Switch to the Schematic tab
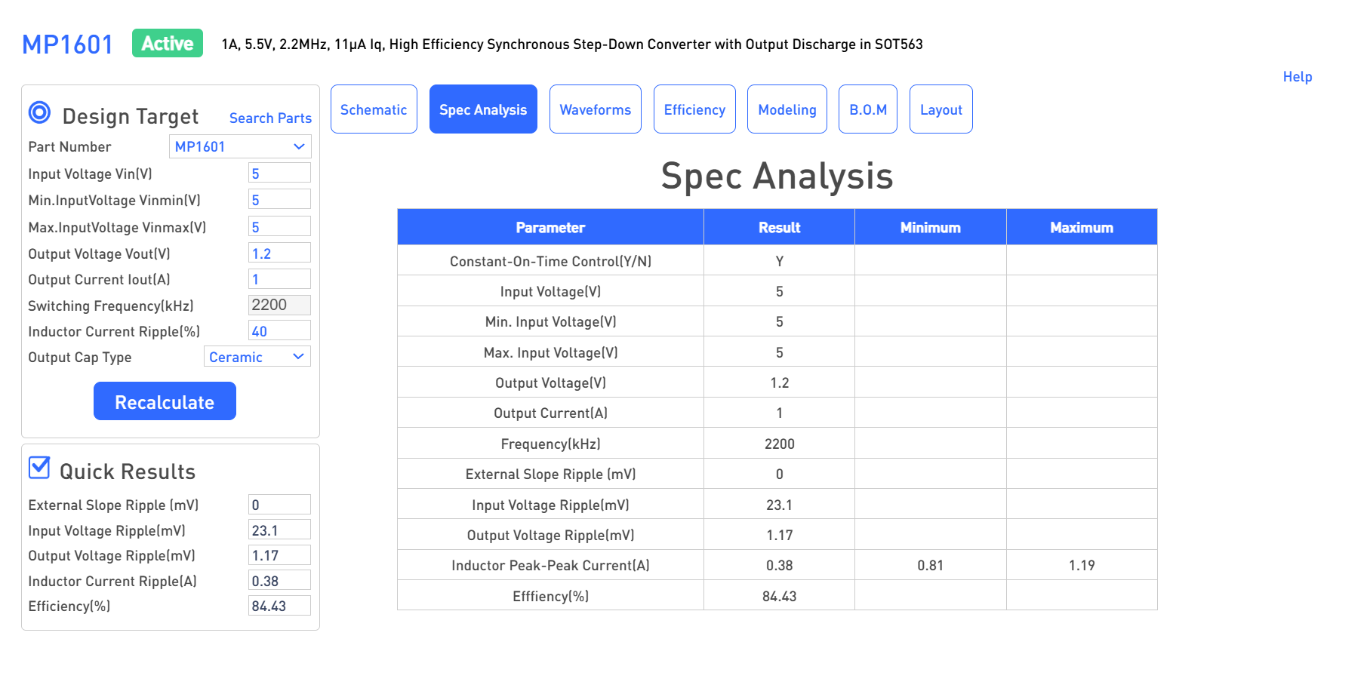This screenshot has height=691, width=1370. click(374, 109)
